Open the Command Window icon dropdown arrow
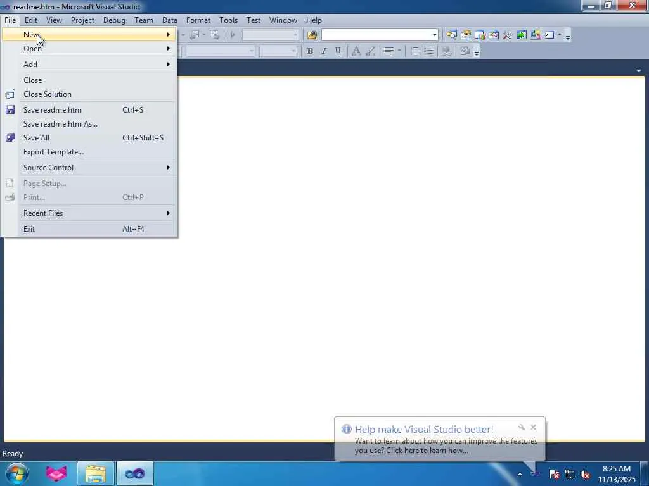Screen dimensions: 649x486 [560, 35]
